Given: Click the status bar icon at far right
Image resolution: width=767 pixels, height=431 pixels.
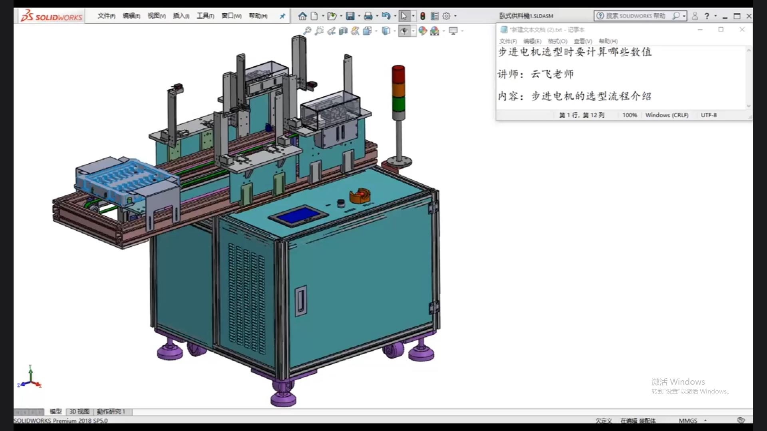Looking at the screenshot, I should (x=741, y=420).
